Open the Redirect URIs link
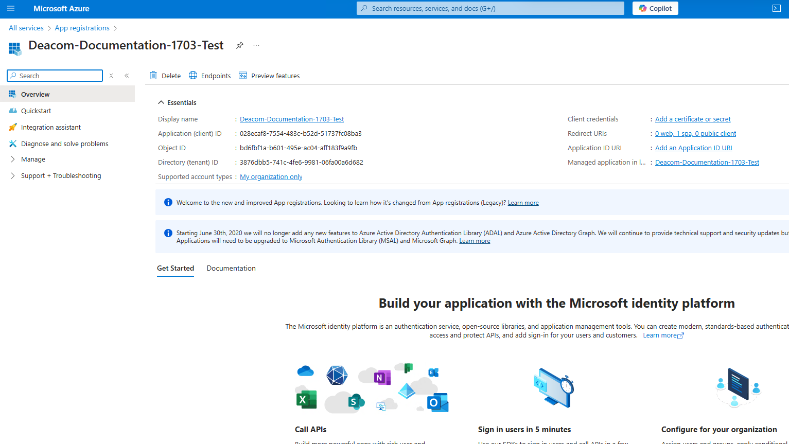This screenshot has width=789, height=444. tap(695, 133)
